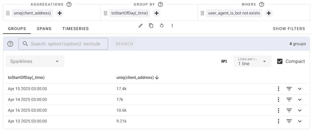This screenshot has height=132, width=312.
Task: Add a new Group By column
Action: click(x=157, y=13)
